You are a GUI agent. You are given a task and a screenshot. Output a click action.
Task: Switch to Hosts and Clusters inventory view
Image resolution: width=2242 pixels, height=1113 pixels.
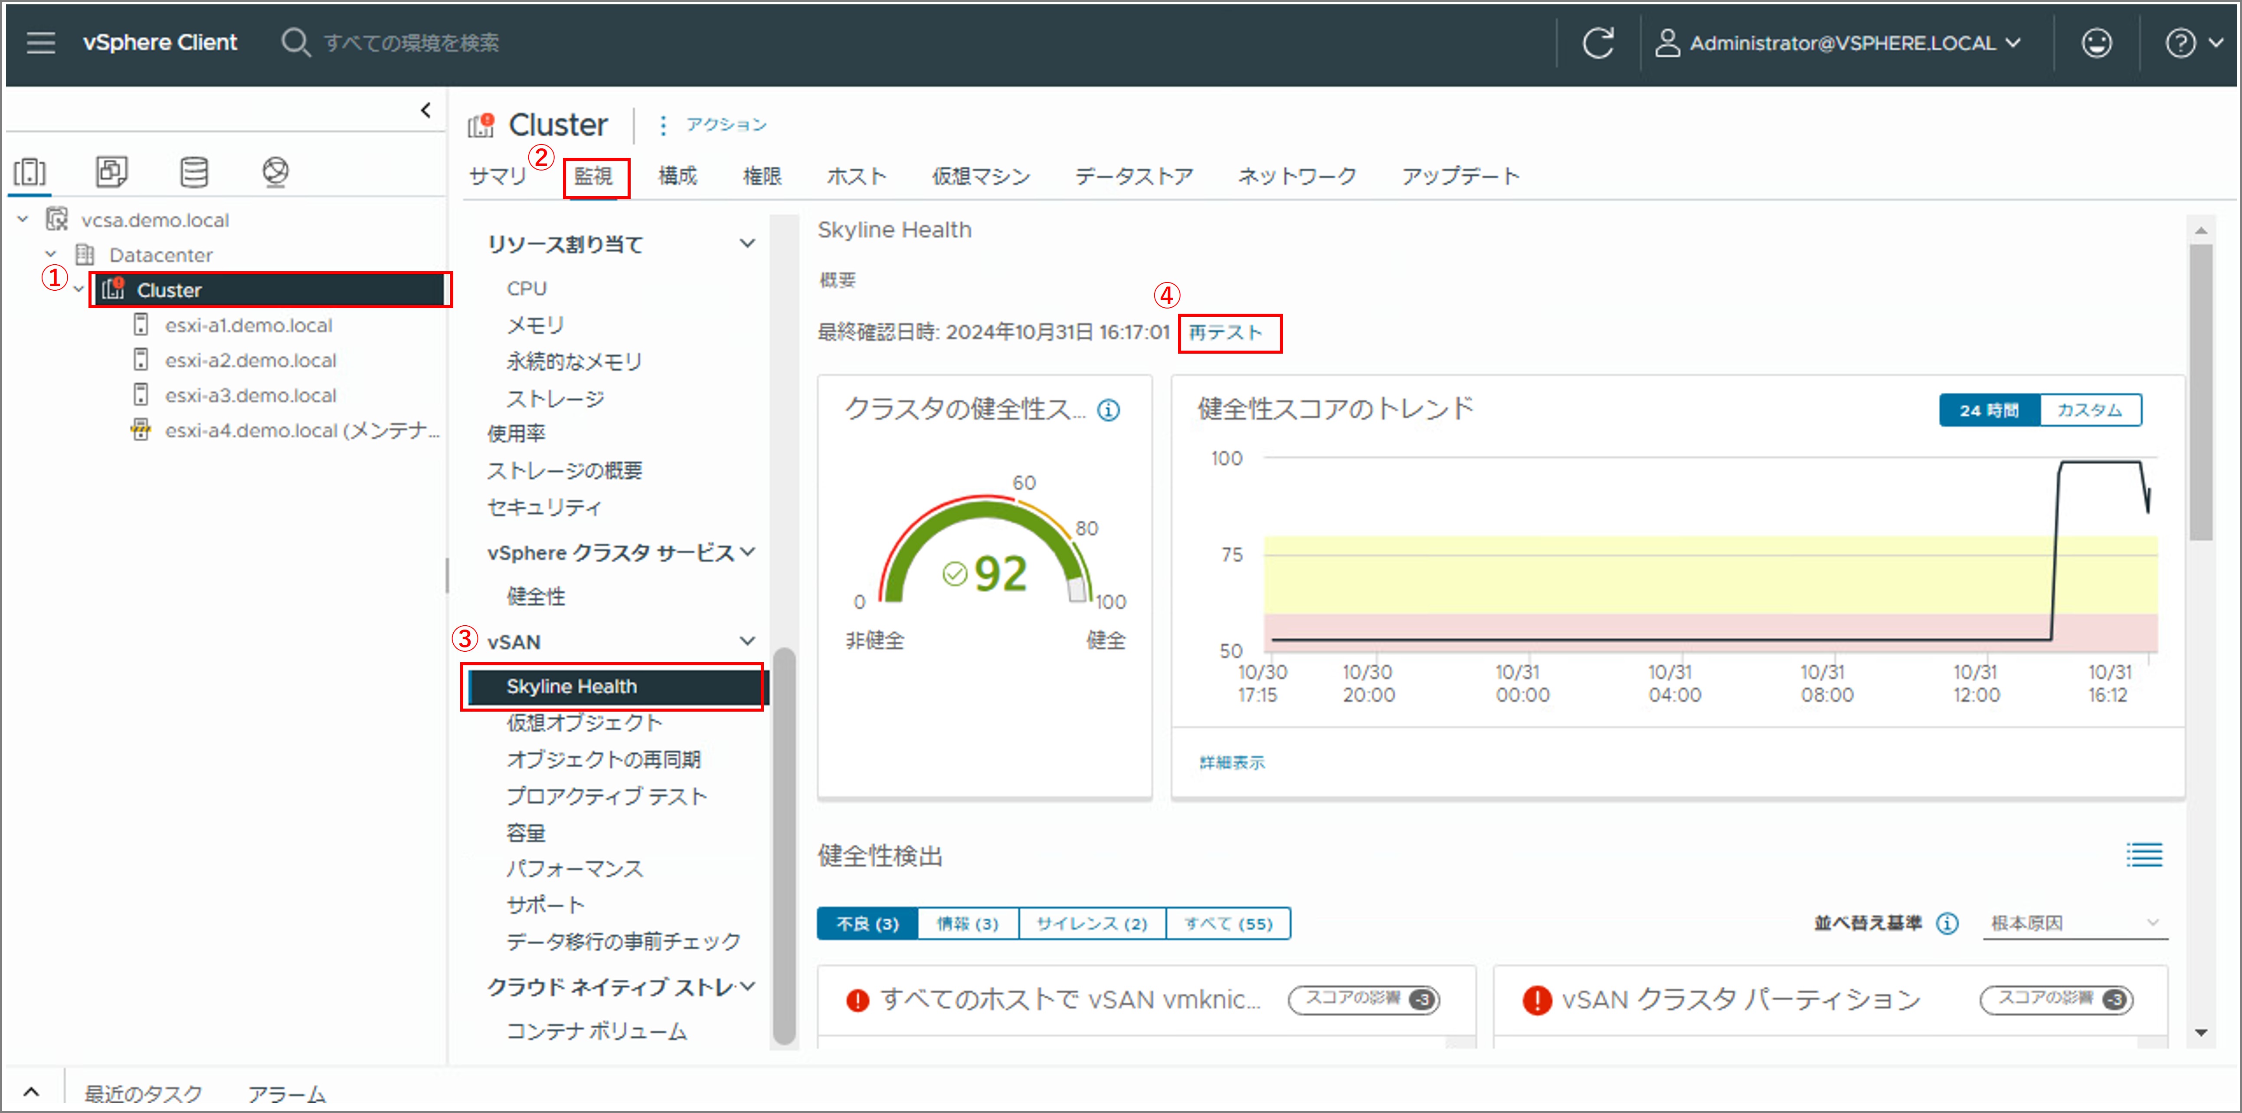30,171
